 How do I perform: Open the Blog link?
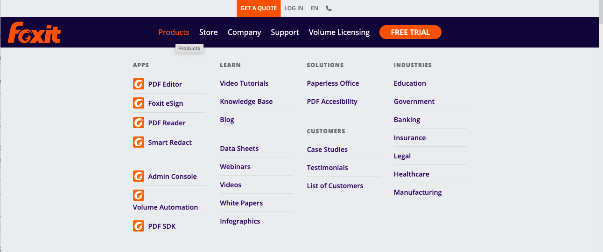click(227, 120)
